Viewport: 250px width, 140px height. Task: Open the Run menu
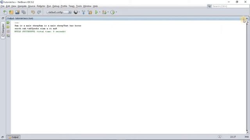coord(49,6)
